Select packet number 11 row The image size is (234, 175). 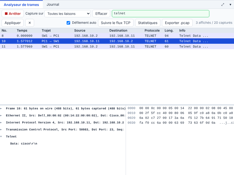pyautogui.click(x=117, y=46)
